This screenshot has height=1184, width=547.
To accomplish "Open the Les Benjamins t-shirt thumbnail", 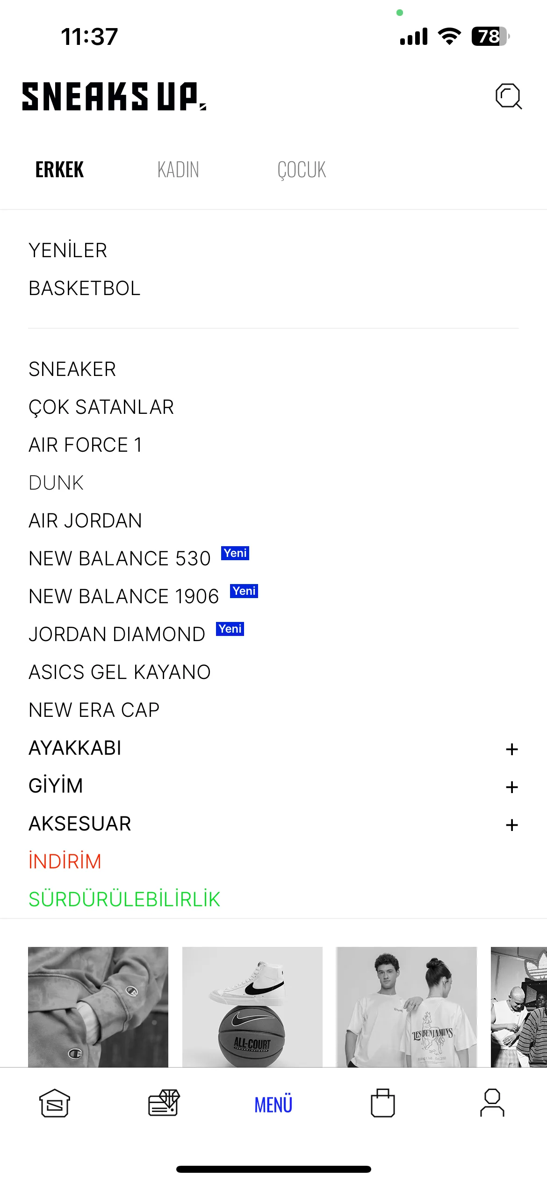I will 407,1007.
